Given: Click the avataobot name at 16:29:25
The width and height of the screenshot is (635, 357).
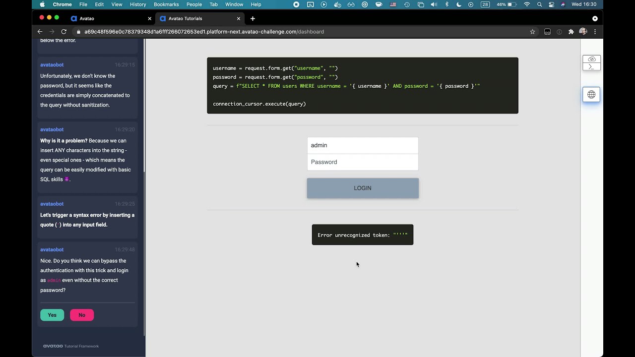Looking at the screenshot, I should (x=52, y=204).
